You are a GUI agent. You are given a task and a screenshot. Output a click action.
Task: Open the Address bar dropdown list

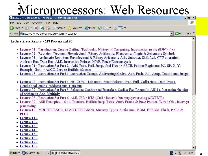pos(172,34)
